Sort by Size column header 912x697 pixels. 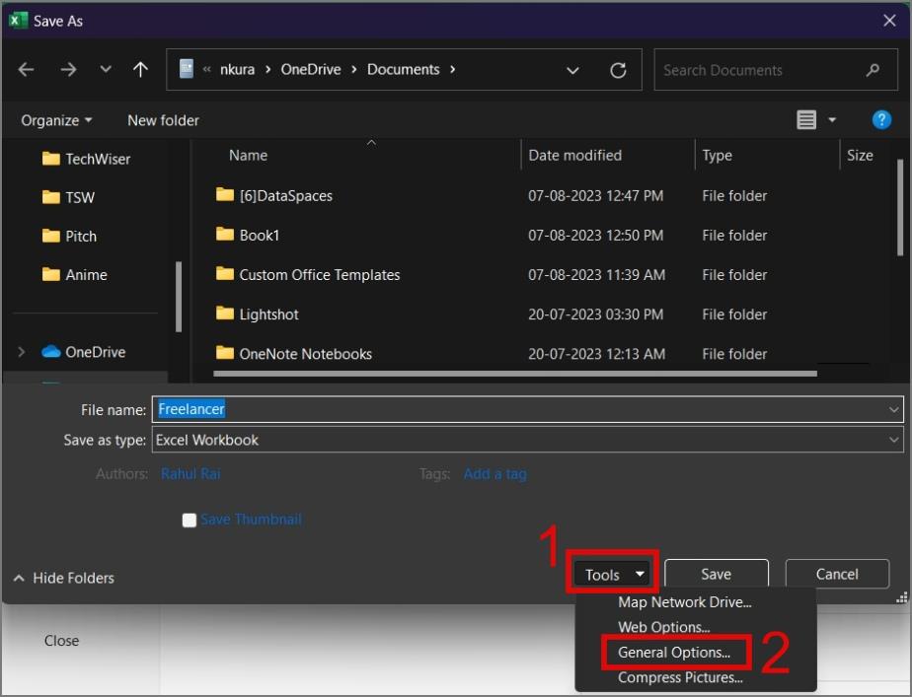pos(860,155)
